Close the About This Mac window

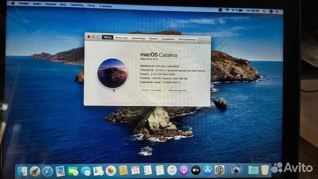tap(89, 37)
